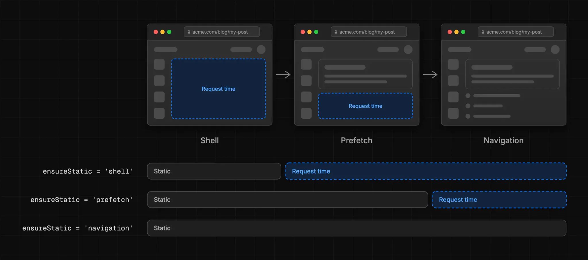Image resolution: width=588 pixels, height=260 pixels.
Task: Click the avatar circle in Navigation window
Action: [x=555, y=49]
